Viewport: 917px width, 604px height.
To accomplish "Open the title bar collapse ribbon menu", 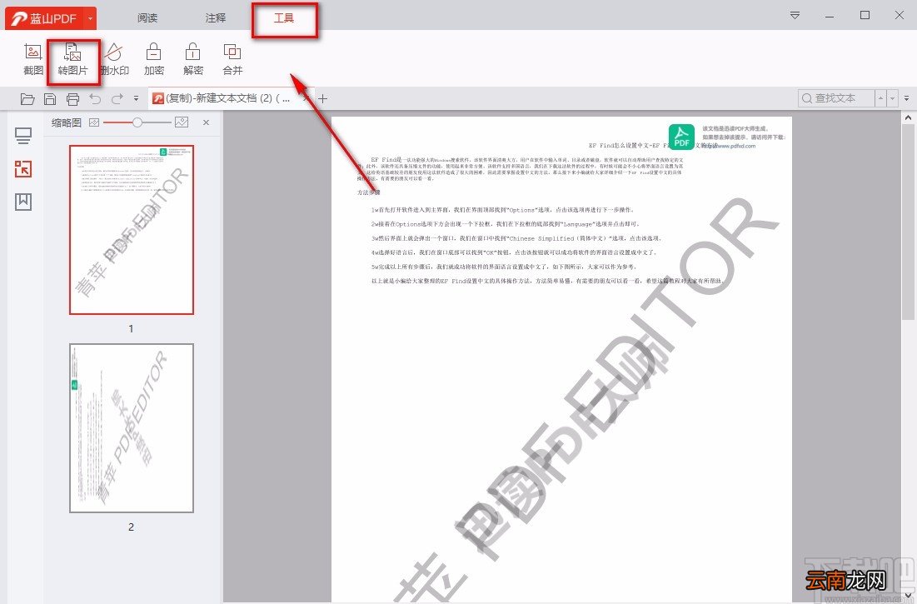I will (795, 15).
